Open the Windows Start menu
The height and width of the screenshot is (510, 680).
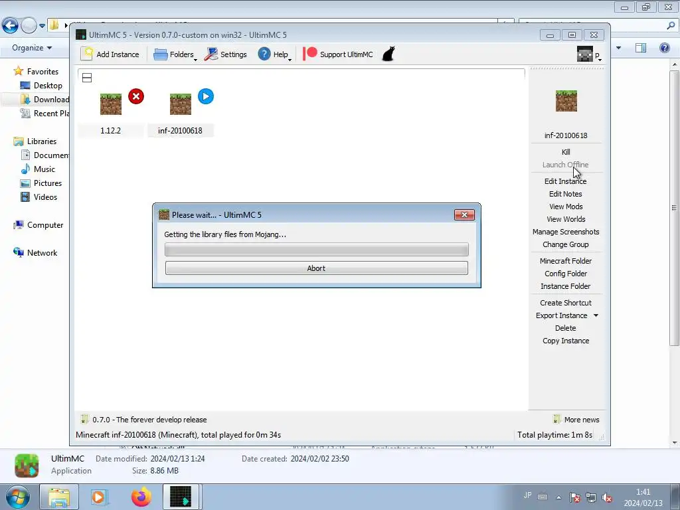[x=17, y=497]
